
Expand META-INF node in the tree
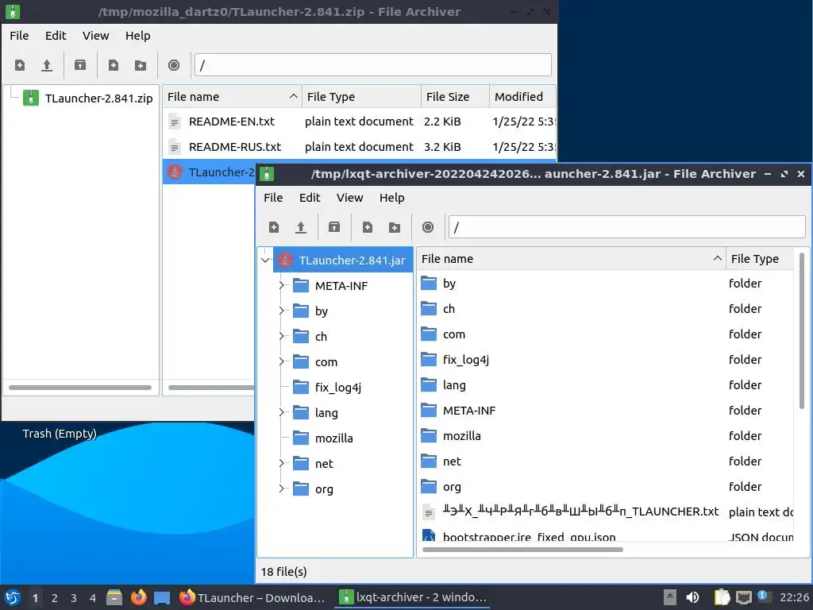[x=282, y=285]
